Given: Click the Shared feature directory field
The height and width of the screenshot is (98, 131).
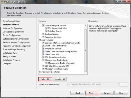Looking at the screenshot, I should point(93,84).
